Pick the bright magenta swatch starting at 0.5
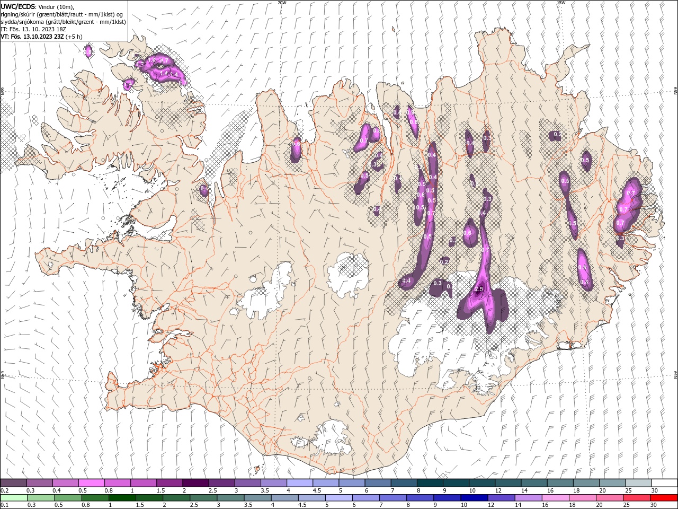This screenshot has width=678, height=509. point(91,483)
